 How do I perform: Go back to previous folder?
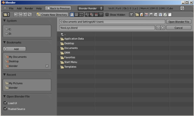(x=16, y=15)
